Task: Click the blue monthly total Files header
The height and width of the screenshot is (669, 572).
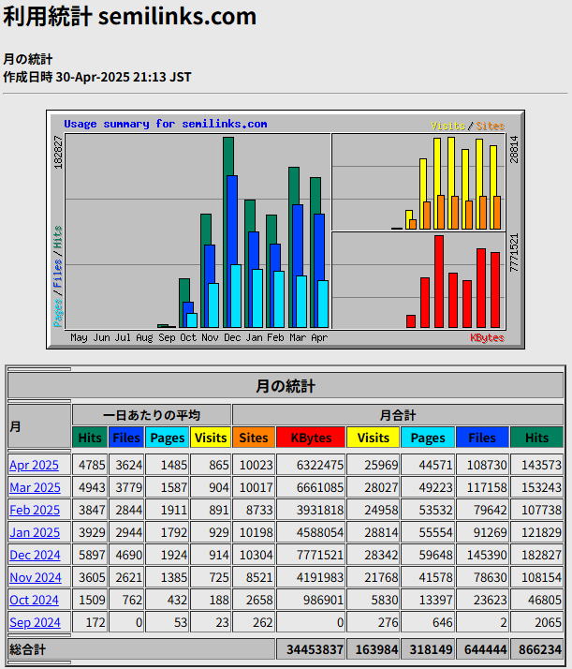Action: [x=482, y=438]
